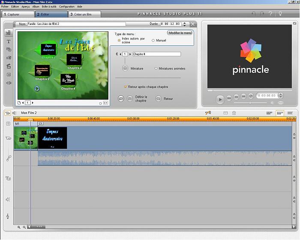
Task: Increase player timecode with up arrow
Action: pos(281,94)
